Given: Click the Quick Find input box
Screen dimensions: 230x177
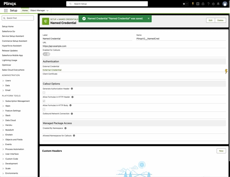Looking at the screenshot, I should (x=18, y=18).
